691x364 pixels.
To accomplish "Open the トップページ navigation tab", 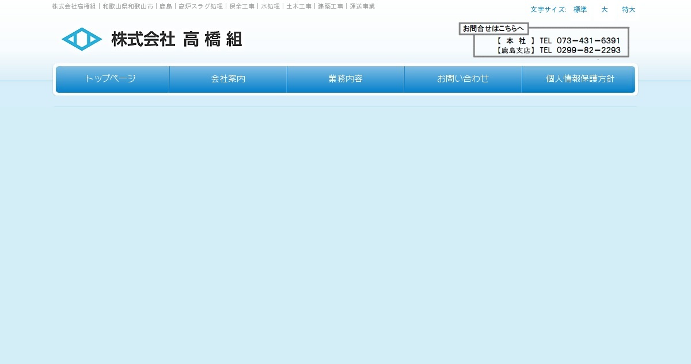I will click(x=112, y=79).
